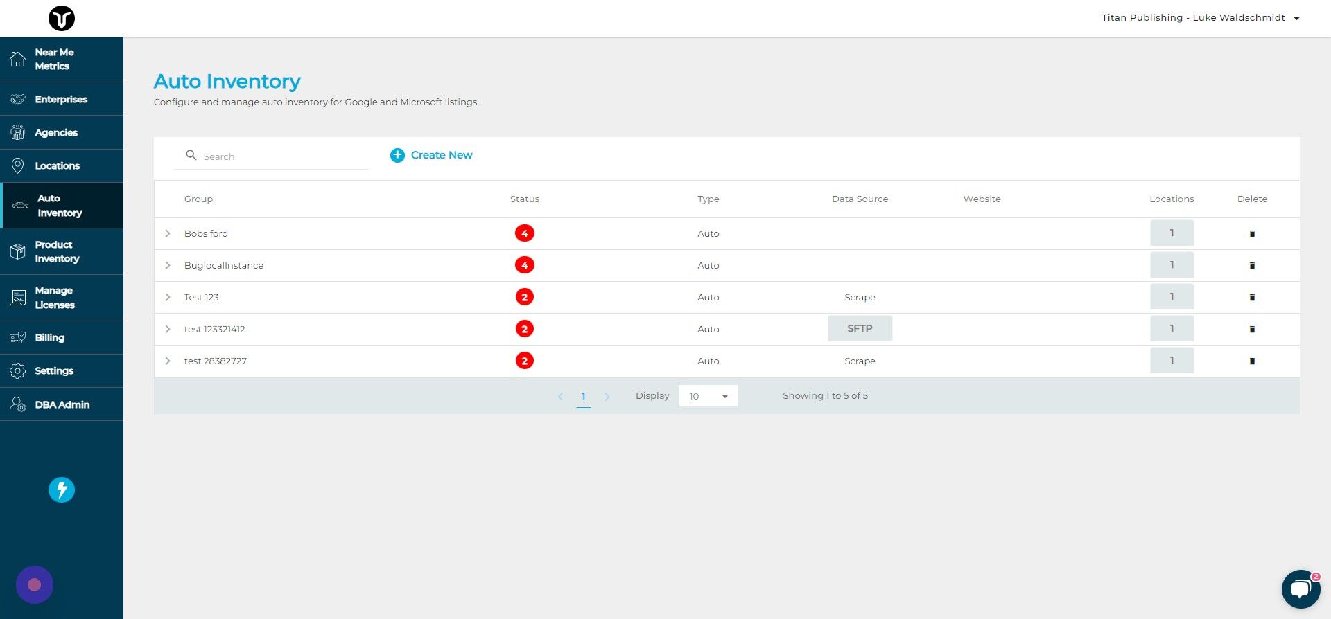Image resolution: width=1331 pixels, height=619 pixels.
Task: Click locations count for test 28382727
Action: point(1172,360)
